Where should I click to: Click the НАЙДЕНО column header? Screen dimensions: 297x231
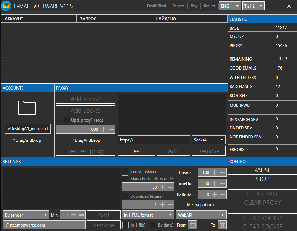[x=190, y=19]
